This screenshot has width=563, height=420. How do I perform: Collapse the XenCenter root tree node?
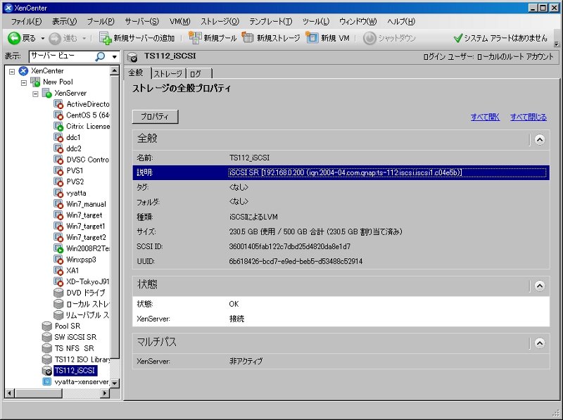point(12,72)
